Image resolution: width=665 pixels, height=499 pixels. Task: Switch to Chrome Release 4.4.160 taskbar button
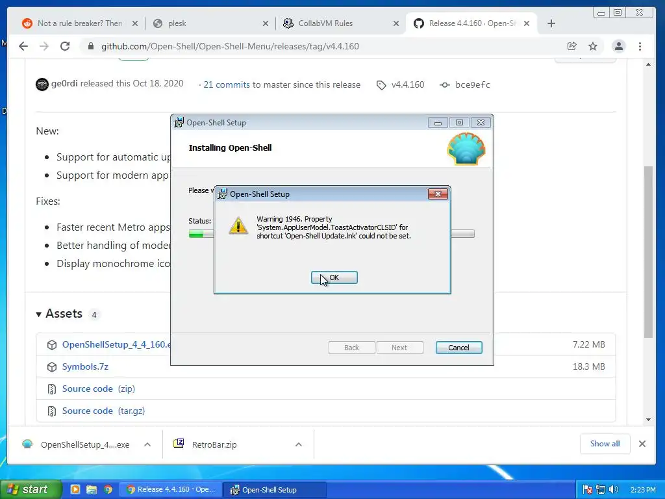point(171,490)
